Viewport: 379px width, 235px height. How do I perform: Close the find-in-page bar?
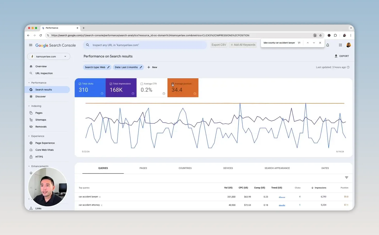click(x=320, y=43)
